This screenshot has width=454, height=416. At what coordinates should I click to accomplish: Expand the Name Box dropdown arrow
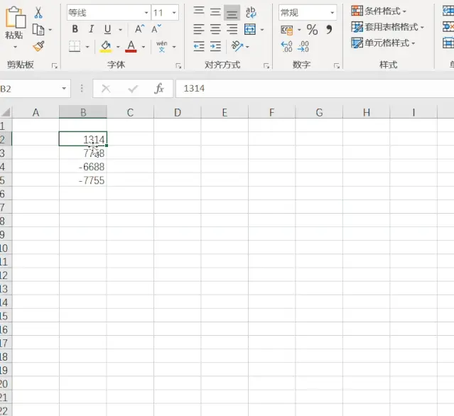coord(64,89)
